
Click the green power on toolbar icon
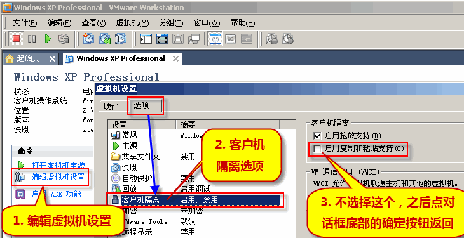pyautogui.click(x=48, y=39)
